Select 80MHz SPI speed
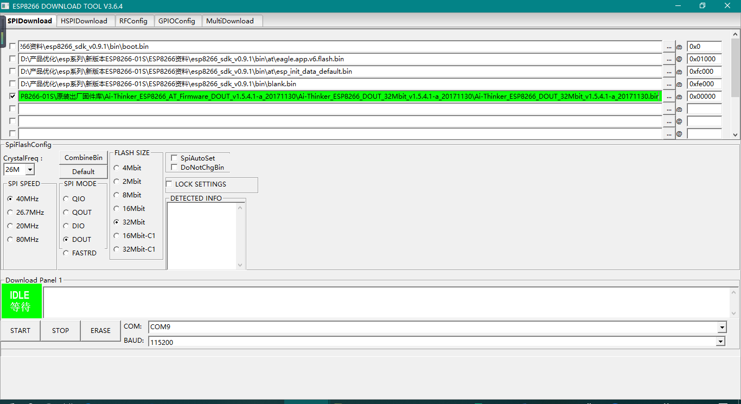 tap(10, 240)
